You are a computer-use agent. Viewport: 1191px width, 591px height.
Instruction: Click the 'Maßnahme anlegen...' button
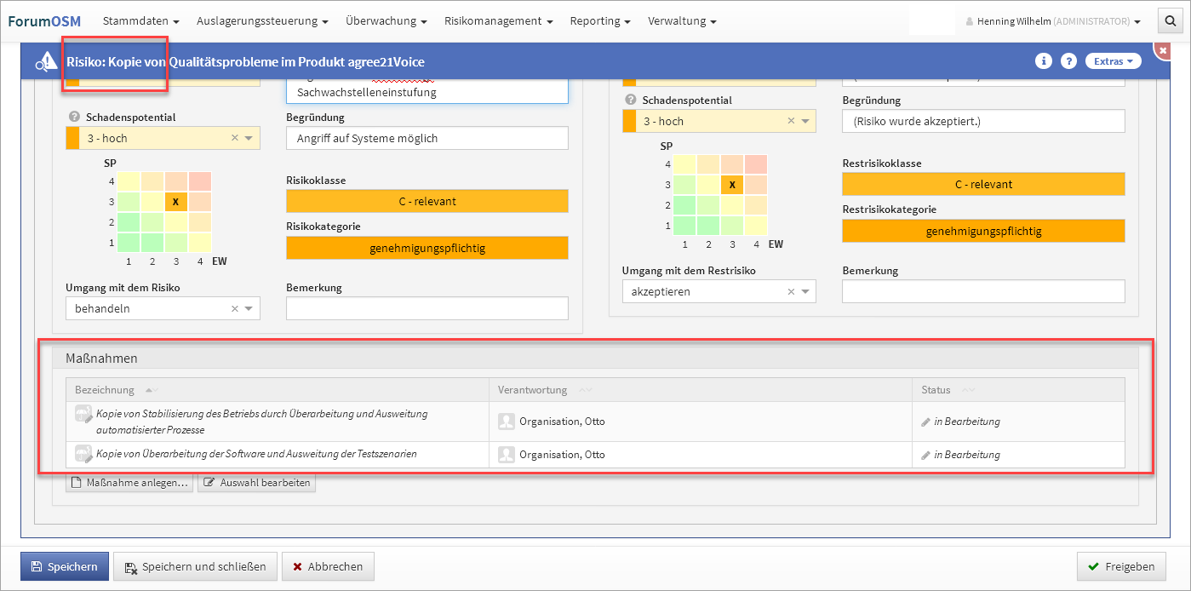click(130, 483)
